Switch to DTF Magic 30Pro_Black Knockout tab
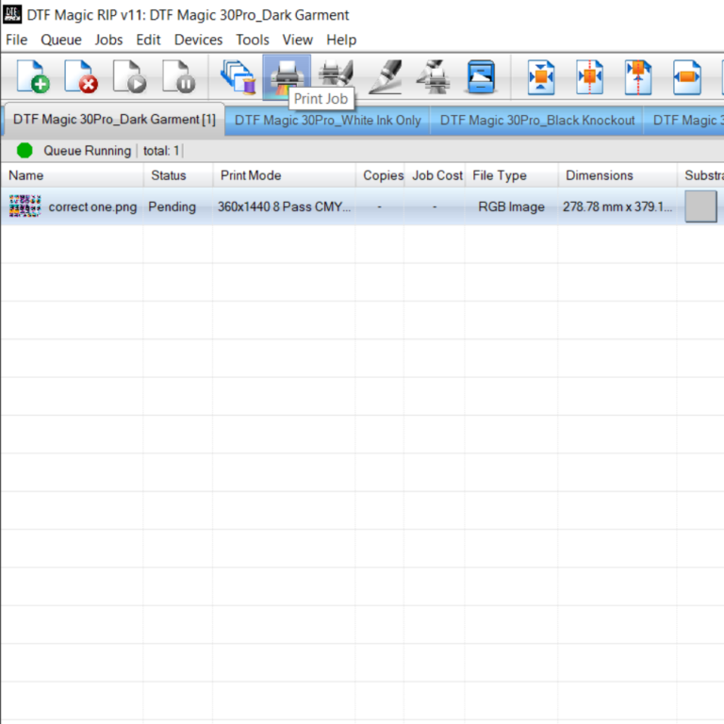724x724 pixels. tap(537, 120)
